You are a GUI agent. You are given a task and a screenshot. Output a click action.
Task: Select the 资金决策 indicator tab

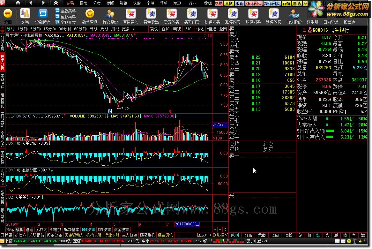pos(121,230)
